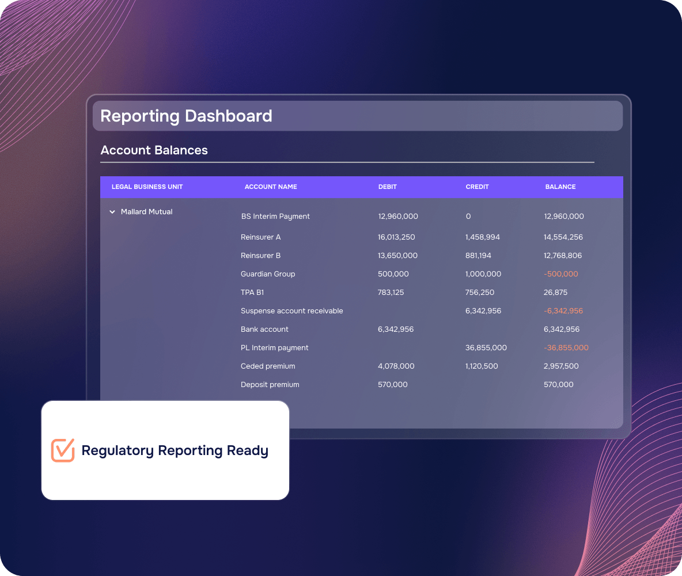Click Suspense account credit 6,342,956
The height and width of the screenshot is (576, 682).
(483, 311)
